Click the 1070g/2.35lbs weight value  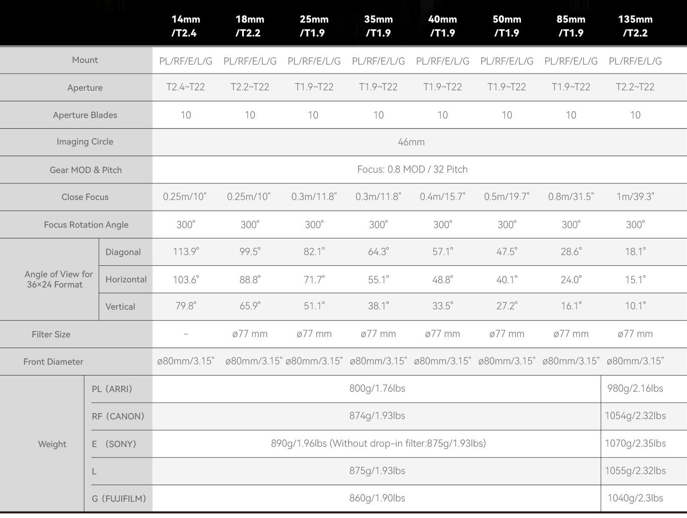(x=635, y=443)
